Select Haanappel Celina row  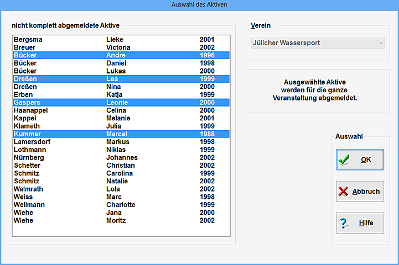[x=121, y=110]
